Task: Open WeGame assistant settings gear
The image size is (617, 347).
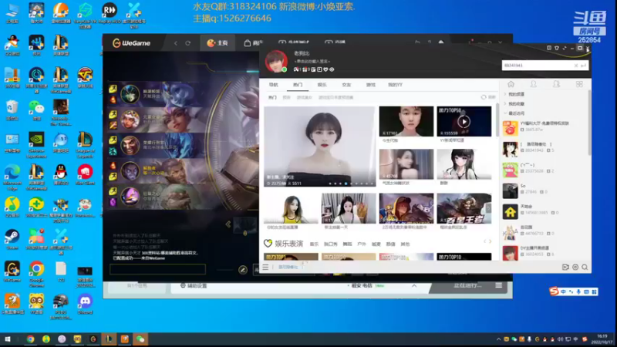Action: click(183, 285)
